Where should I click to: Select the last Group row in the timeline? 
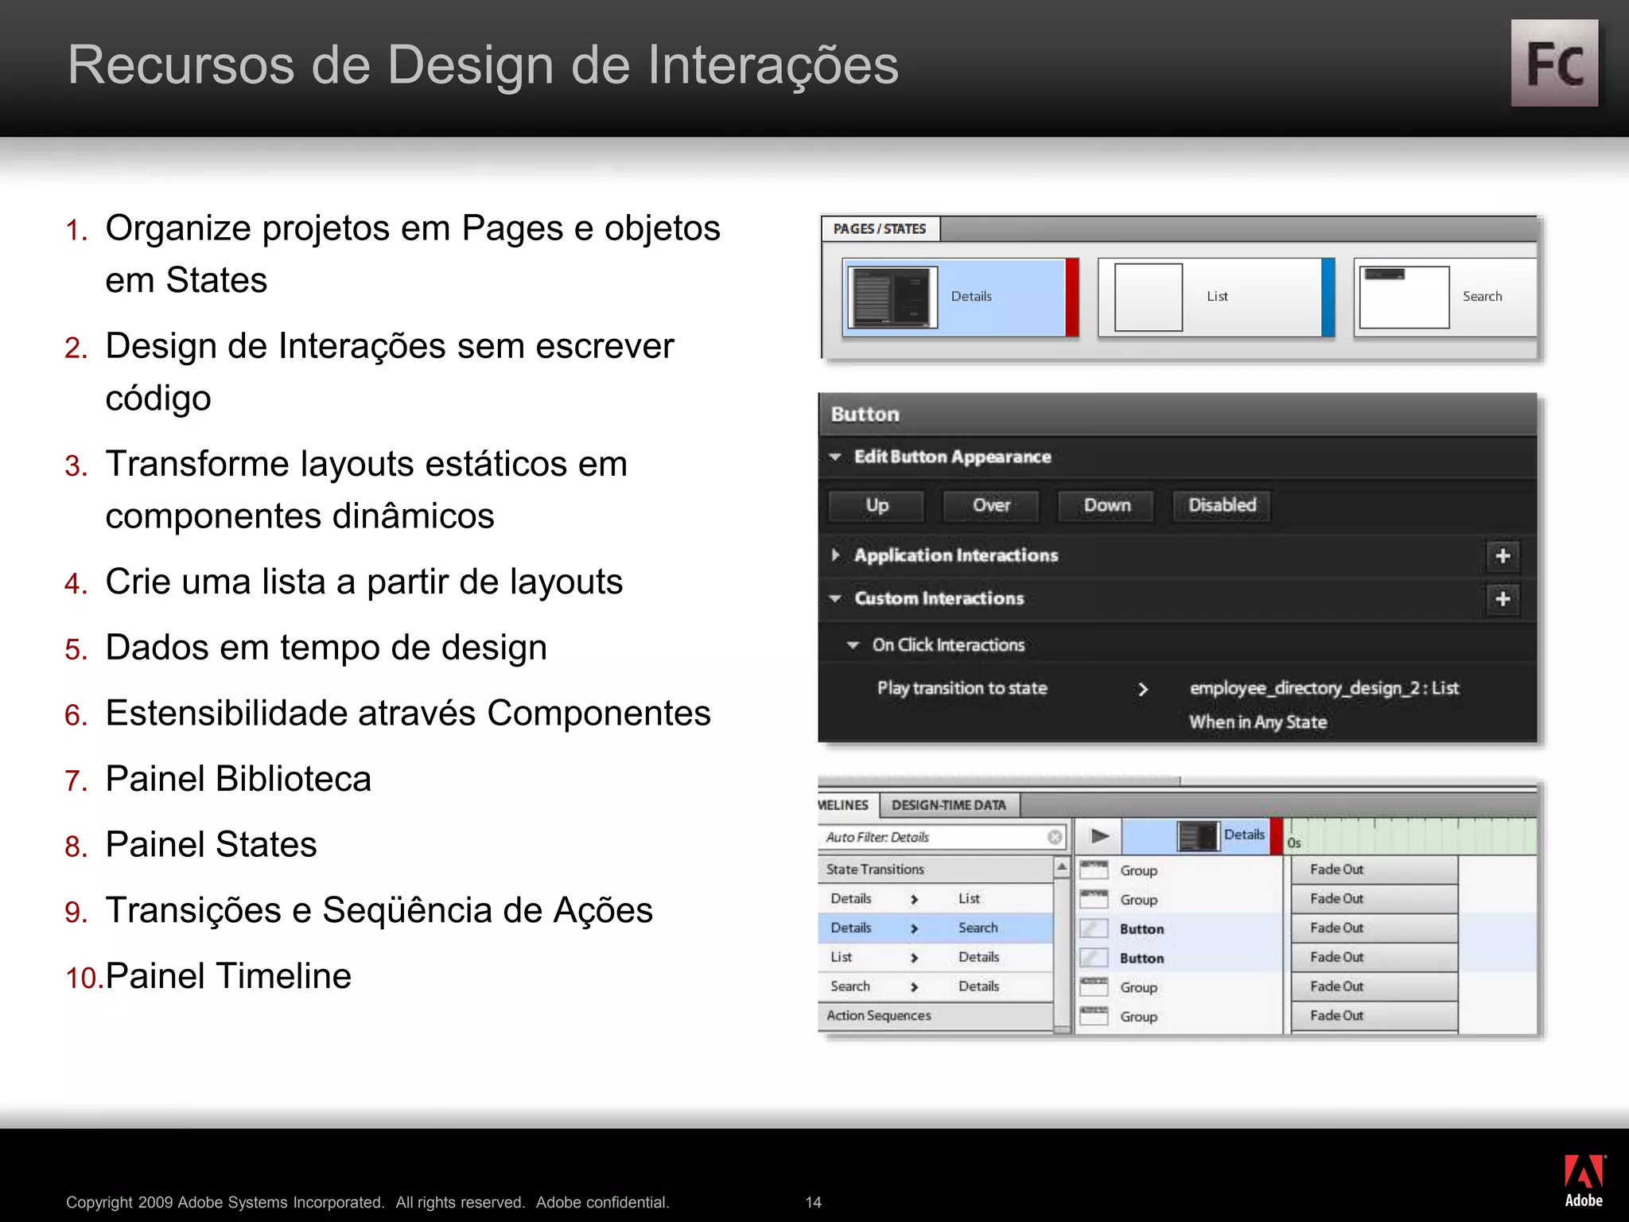click(1179, 1017)
